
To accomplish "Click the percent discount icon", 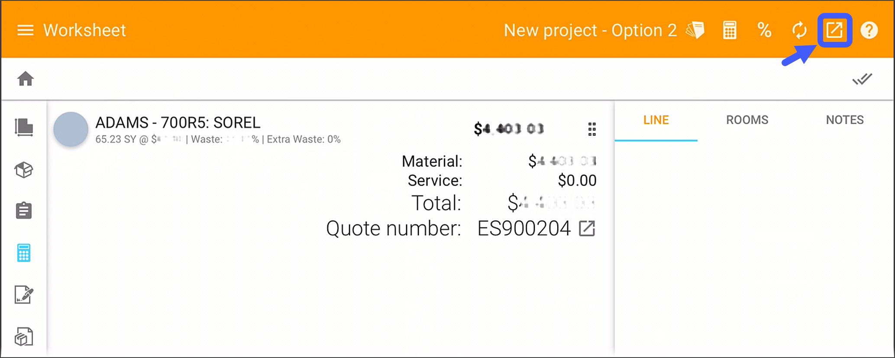I will click(764, 30).
